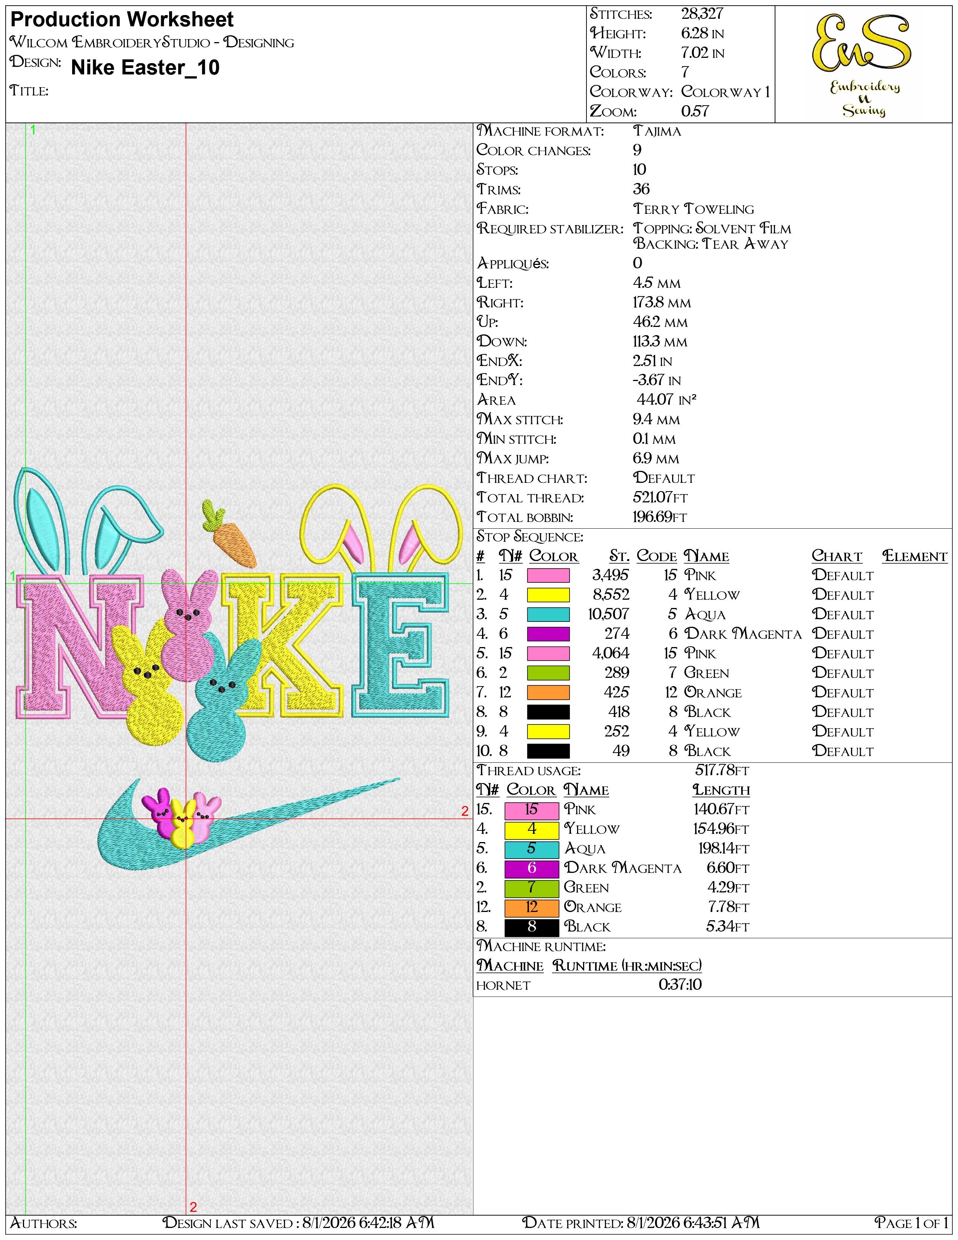Click the green swatch in stop 6
958x1240 pixels.
click(548, 673)
